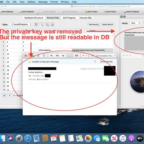
Task: Click Open Database in DB Browser toolbar
Action: tap(27, 12)
